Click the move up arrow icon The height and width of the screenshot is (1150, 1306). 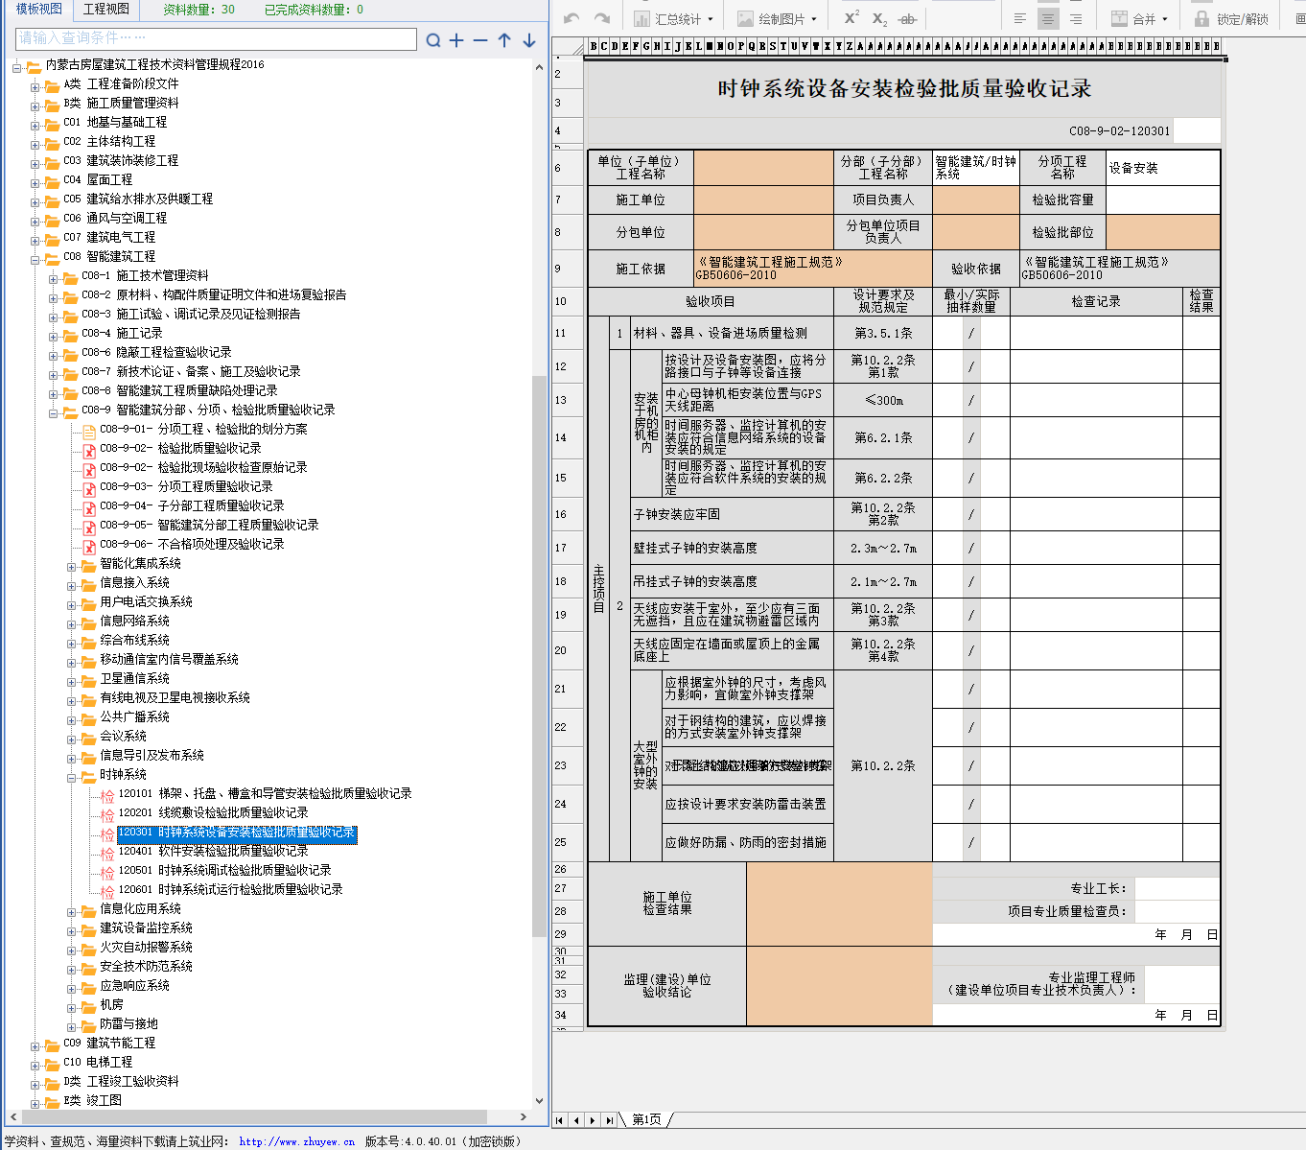click(504, 39)
